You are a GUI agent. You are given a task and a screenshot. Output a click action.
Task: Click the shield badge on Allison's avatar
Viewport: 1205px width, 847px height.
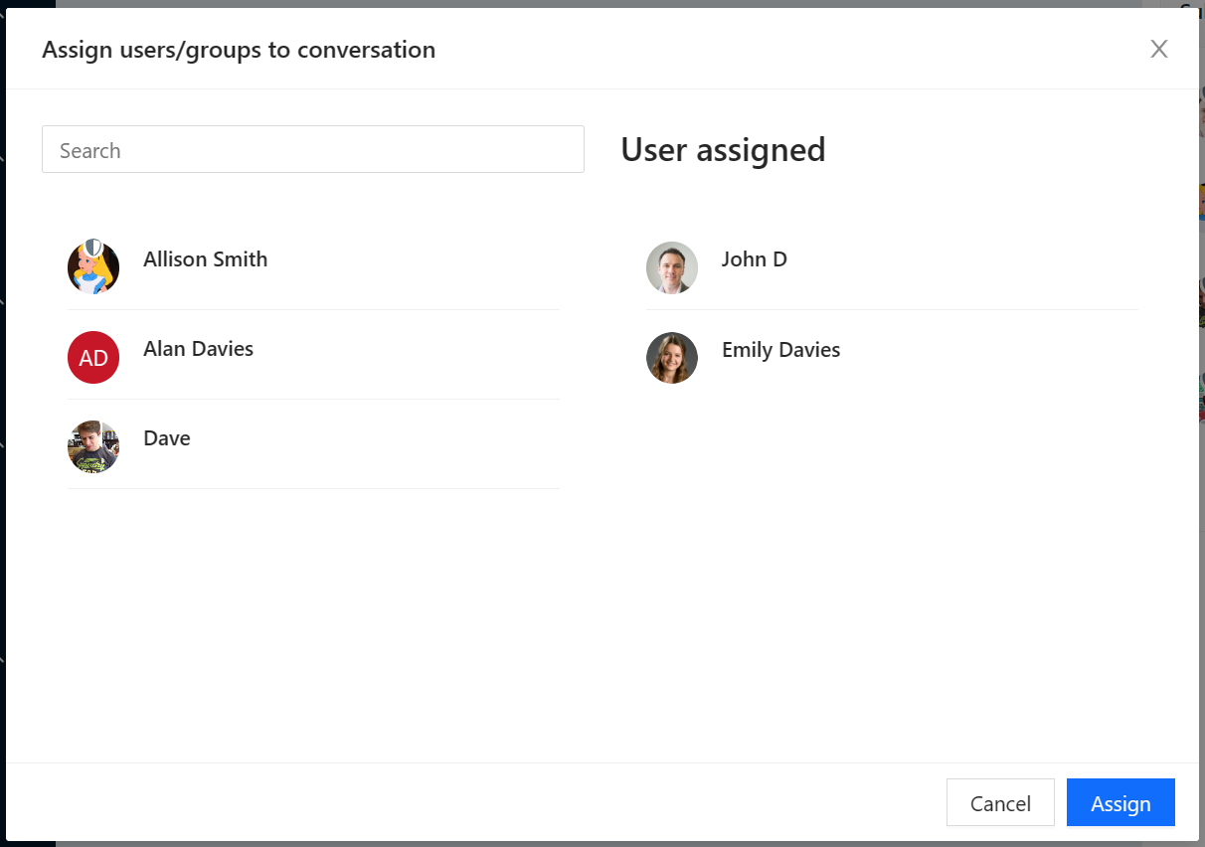[92, 248]
